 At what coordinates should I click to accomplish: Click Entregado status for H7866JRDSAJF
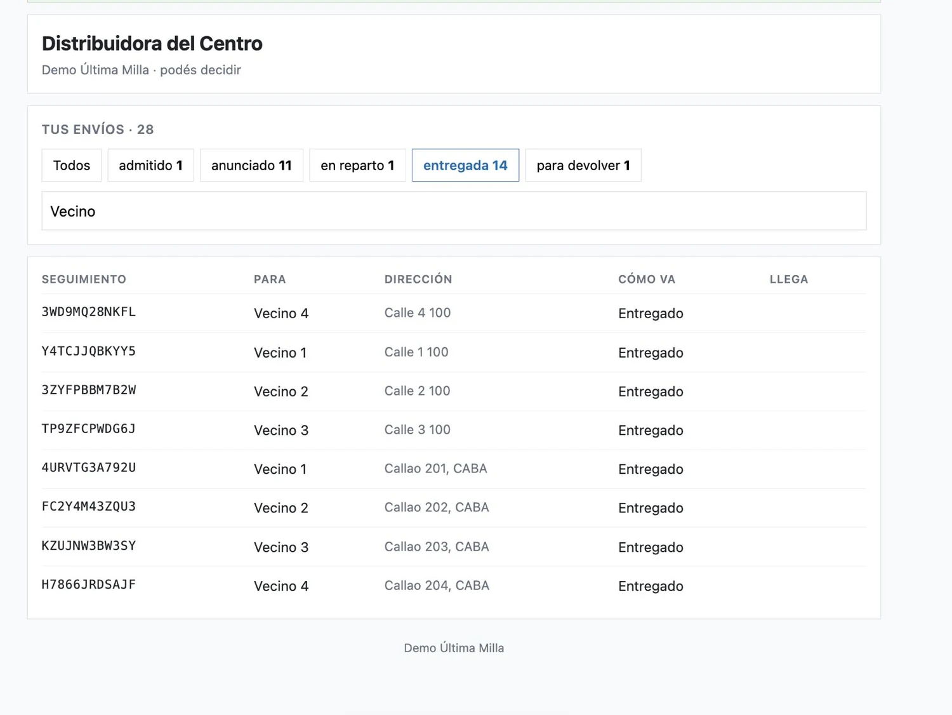click(651, 585)
